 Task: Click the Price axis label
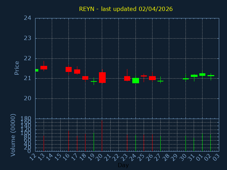17,68
